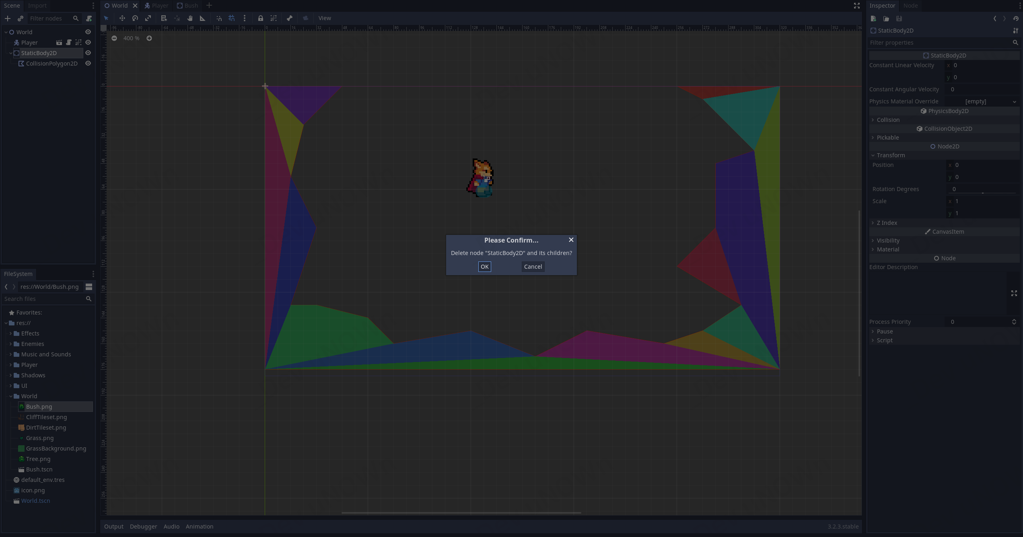Image resolution: width=1023 pixels, height=537 pixels.
Task: Activate the Pan mode hand tool
Action: click(190, 18)
